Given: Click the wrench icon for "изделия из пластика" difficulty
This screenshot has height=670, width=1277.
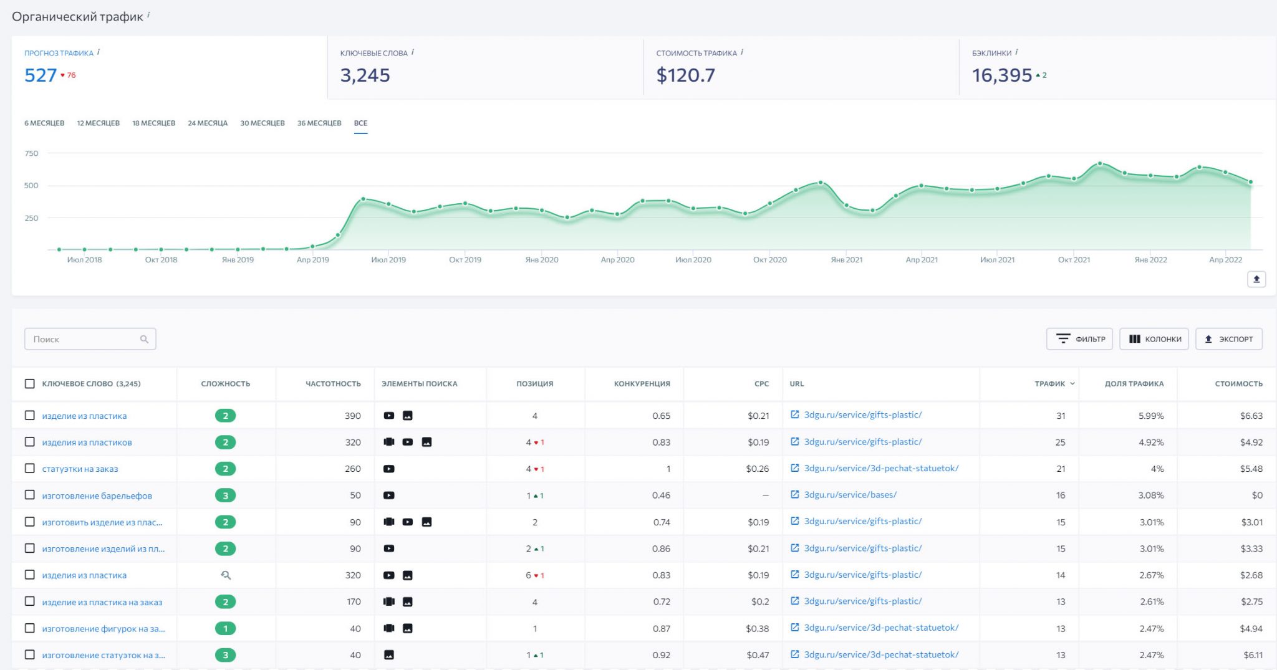Looking at the screenshot, I should click(x=225, y=575).
